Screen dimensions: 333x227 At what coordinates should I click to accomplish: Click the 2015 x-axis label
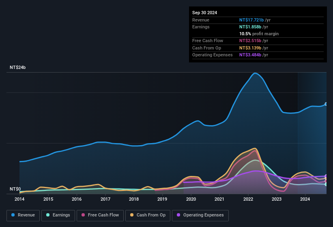(x=48, y=199)
